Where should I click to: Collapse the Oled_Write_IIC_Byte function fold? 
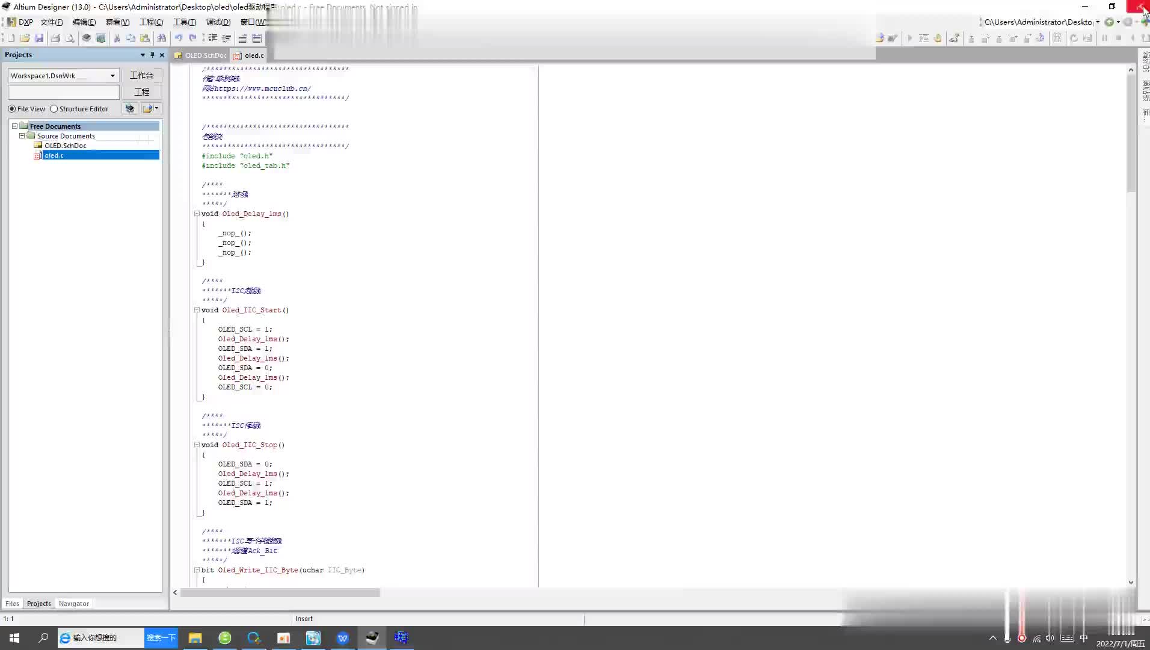197,570
